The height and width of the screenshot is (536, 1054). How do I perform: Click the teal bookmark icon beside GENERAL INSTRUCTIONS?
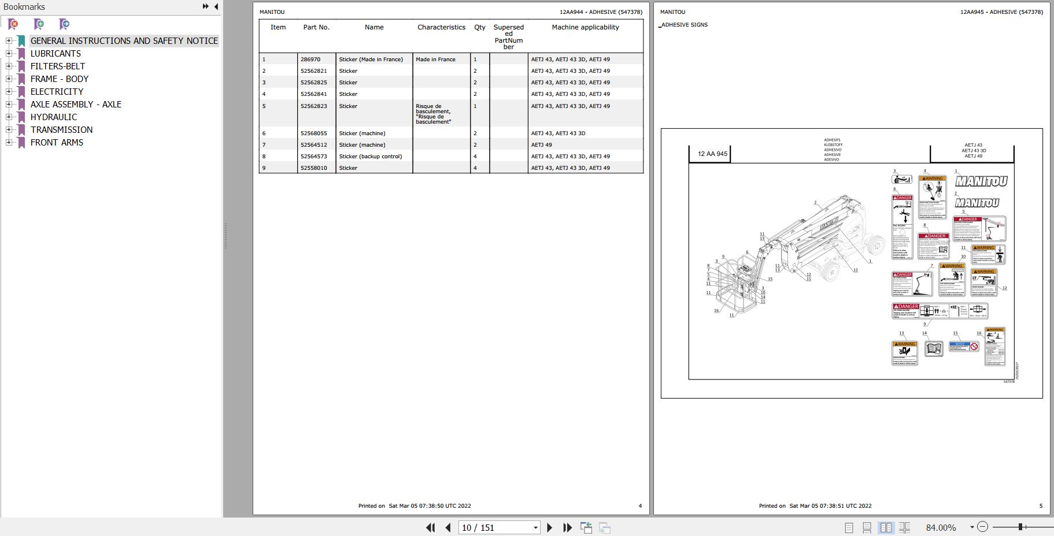pos(21,41)
